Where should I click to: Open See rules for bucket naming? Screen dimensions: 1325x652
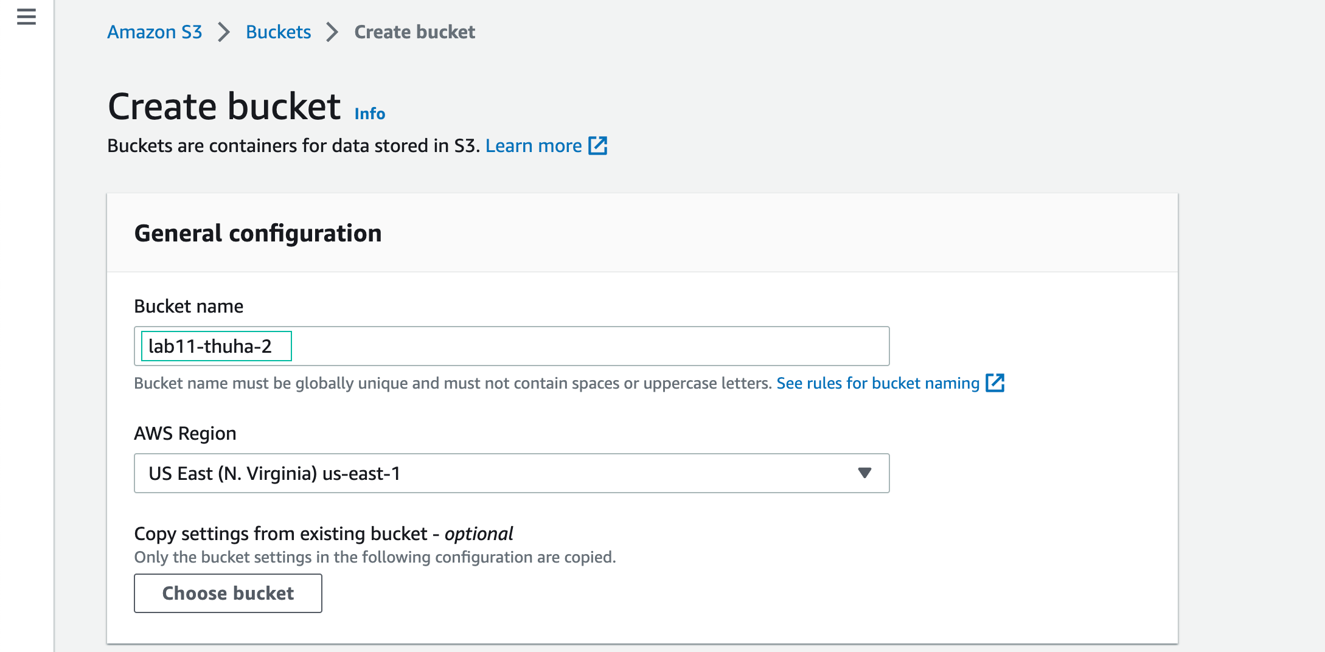tap(877, 383)
